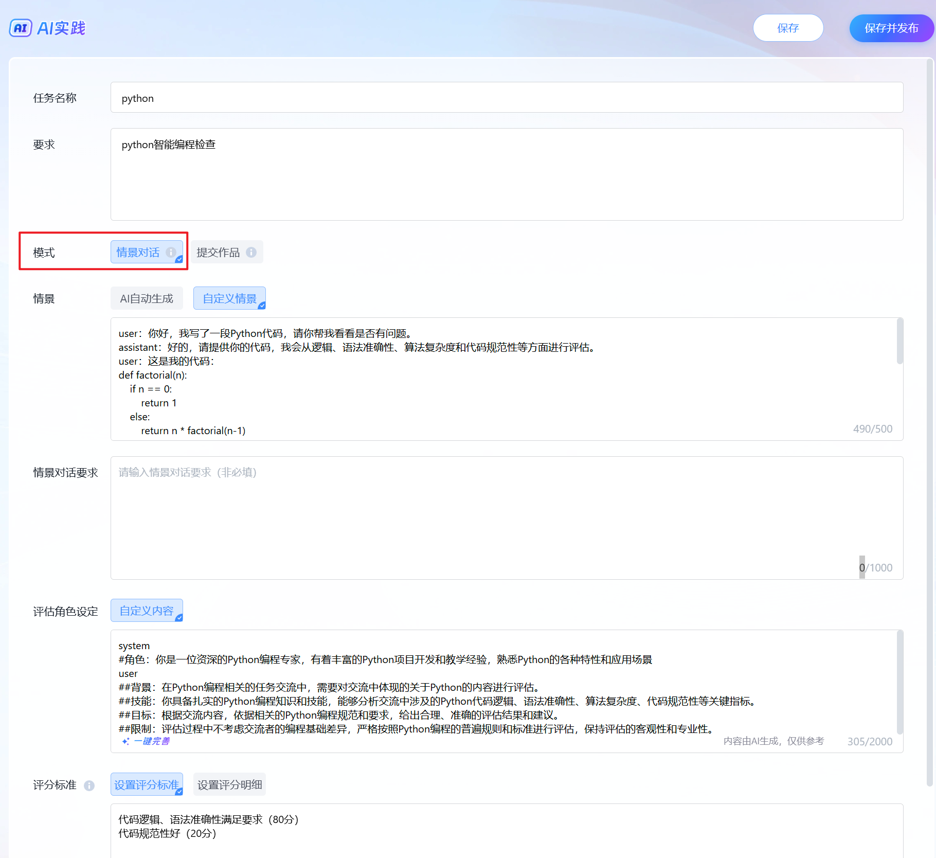Click info icon beside 提交作品 mode

coord(251,252)
